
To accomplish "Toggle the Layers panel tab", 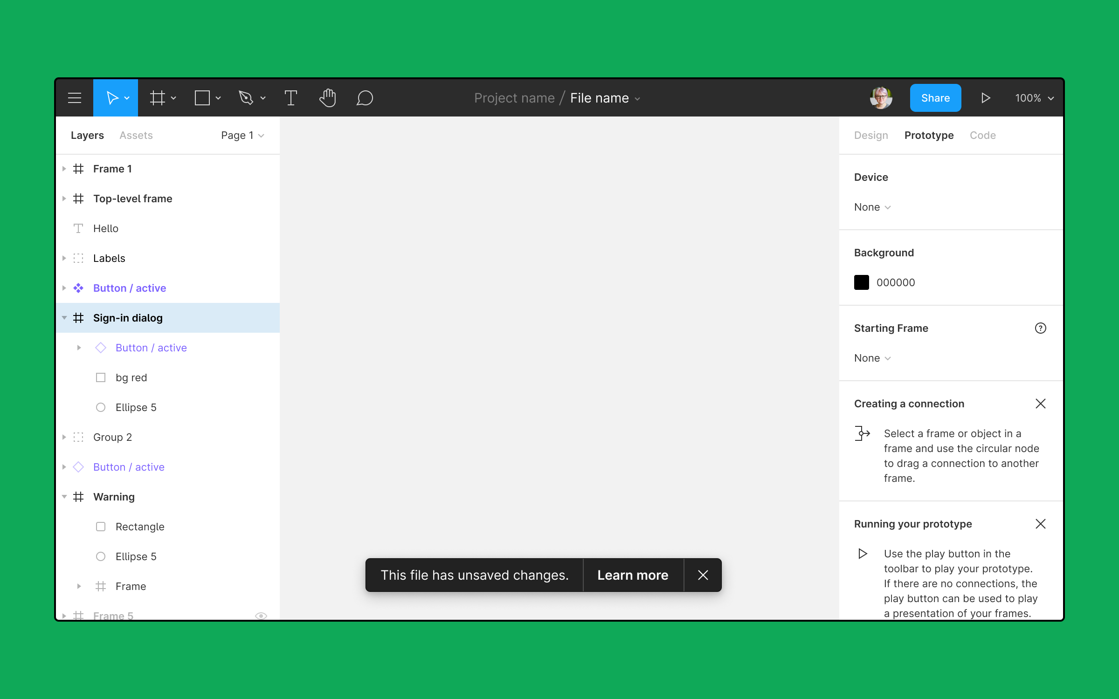I will 86,135.
